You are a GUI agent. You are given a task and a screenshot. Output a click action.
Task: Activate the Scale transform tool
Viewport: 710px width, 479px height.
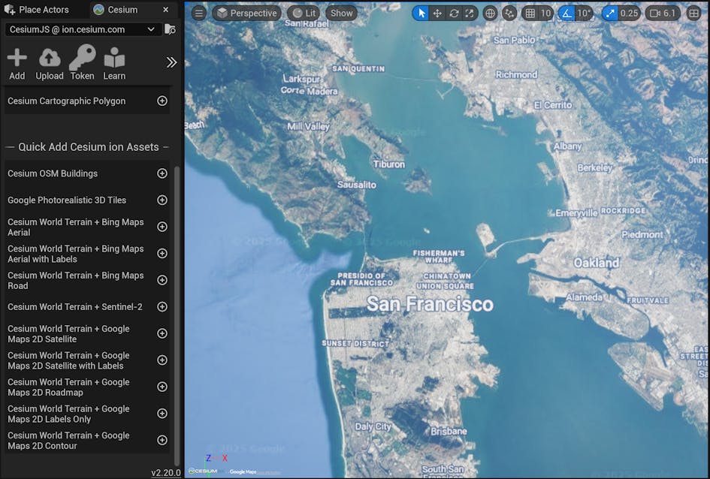pos(468,13)
